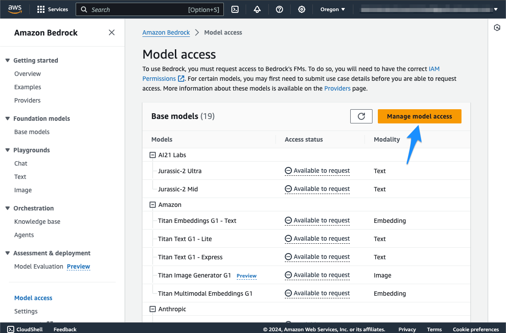This screenshot has height=333, width=506.
Task: Click the AWS logo home icon
Action: (15, 9)
